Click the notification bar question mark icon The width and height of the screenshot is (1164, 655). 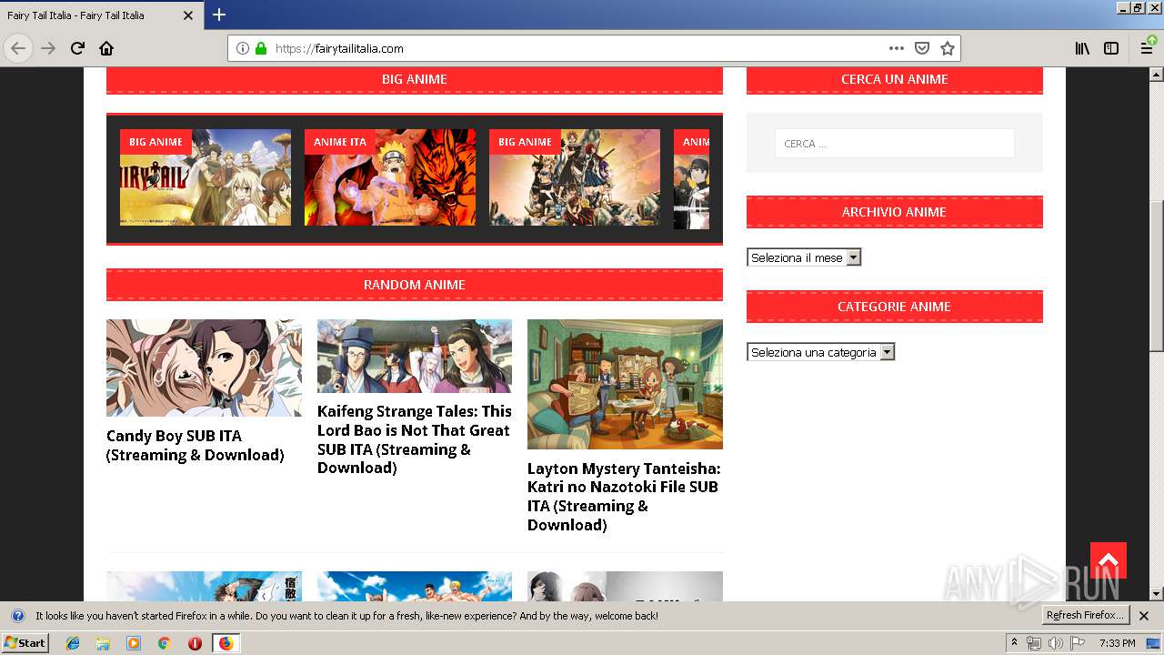17,616
